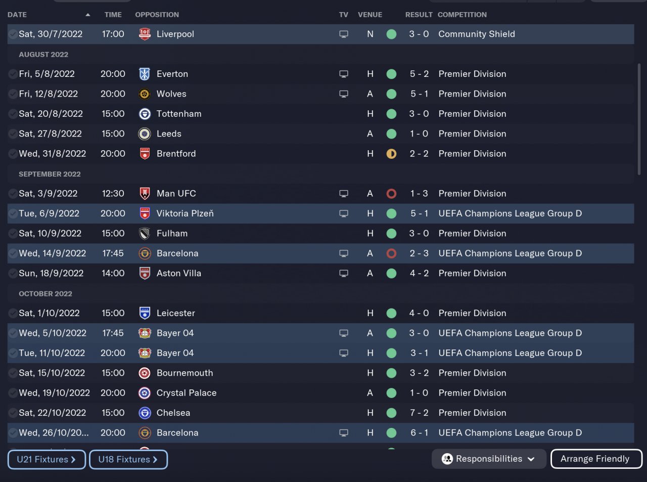Click the Liverpool club badge icon
This screenshot has height=482, width=647.
pos(145,34)
